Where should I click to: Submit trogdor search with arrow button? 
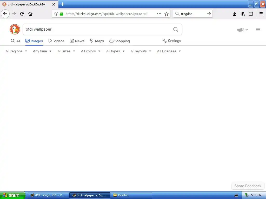coord(209,14)
